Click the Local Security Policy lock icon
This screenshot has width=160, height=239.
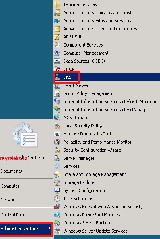click(57, 126)
